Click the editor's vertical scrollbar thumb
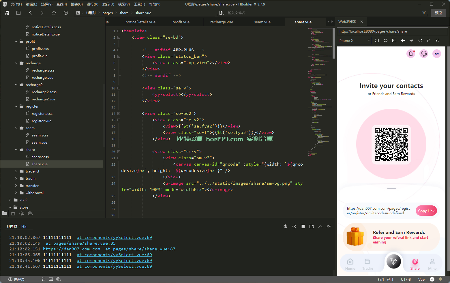This screenshot has width=450, height=283. coord(334,43)
